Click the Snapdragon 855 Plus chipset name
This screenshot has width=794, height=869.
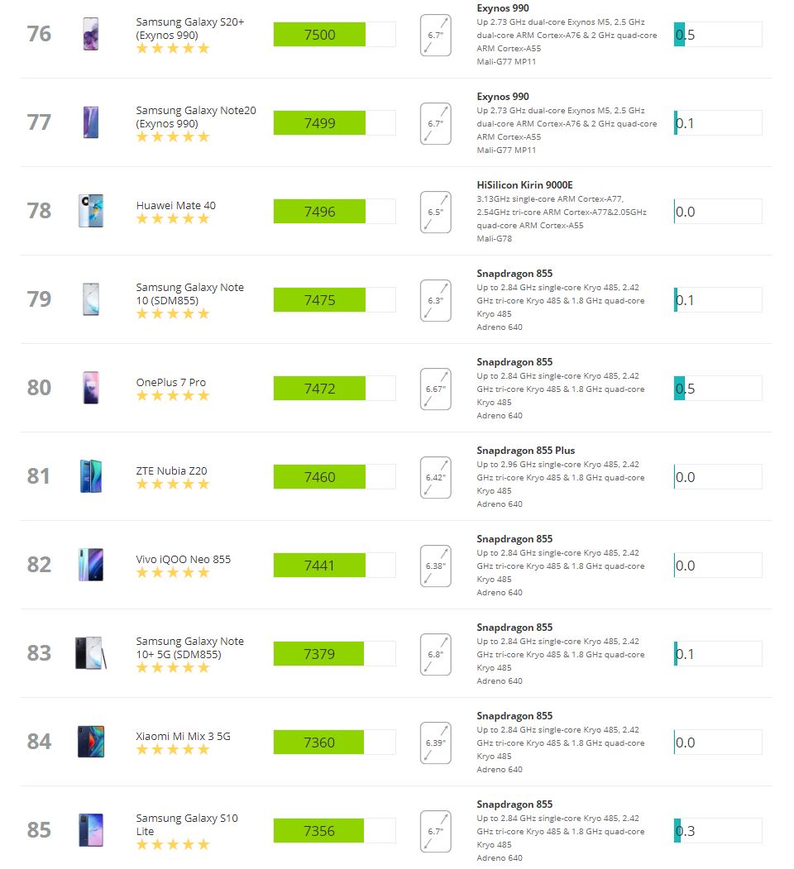[x=526, y=451]
